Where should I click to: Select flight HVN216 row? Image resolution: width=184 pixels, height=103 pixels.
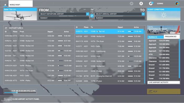tap(39, 61)
